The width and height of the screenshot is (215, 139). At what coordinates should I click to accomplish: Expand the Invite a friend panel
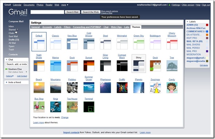coord(7,82)
